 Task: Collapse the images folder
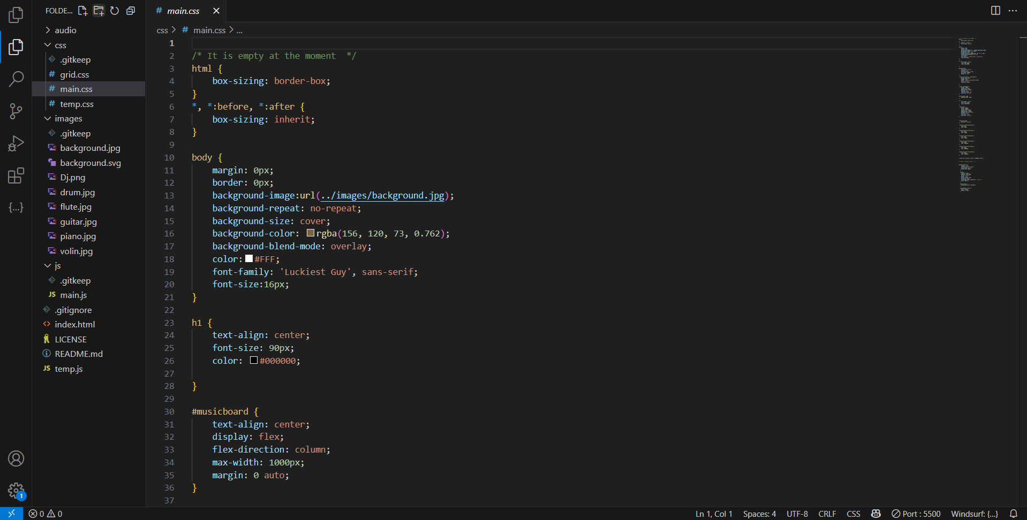[x=88, y=118]
